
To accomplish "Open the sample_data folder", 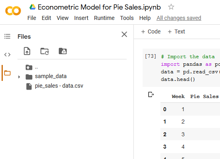I will [x=51, y=76].
